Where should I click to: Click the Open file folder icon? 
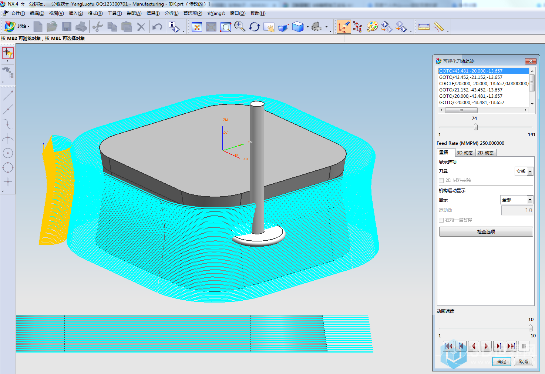(x=52, y=27)
